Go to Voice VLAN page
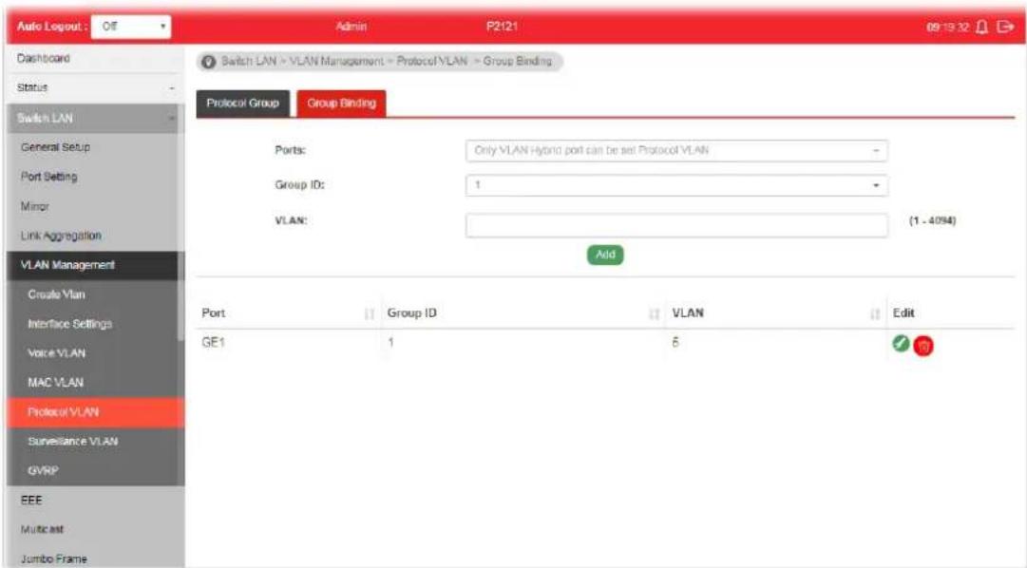This screenshot has height=568, width=1027. 56,353
